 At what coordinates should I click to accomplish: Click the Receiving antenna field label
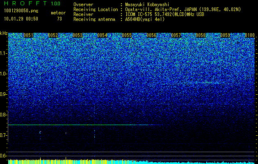pos(94,19)
